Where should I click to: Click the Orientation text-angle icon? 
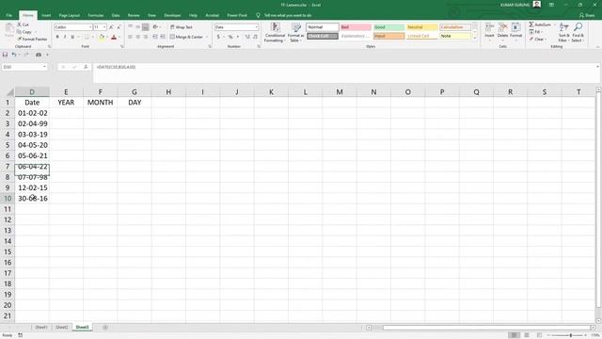point(155,27)
